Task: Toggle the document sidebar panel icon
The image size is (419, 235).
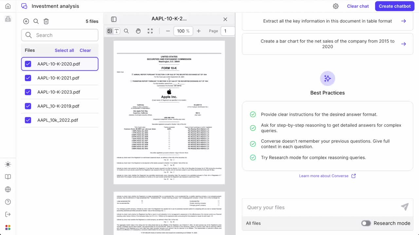Action: [114, 19]
